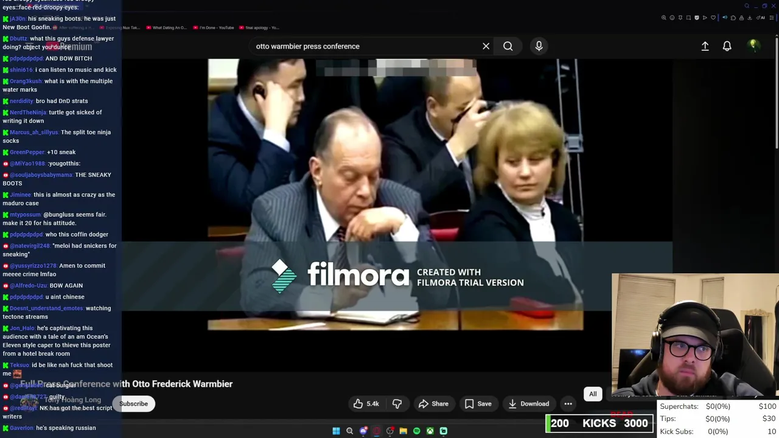Open Spotify from the taskbar
The height and width of the screenshot is (438, 779).
point(417,431)
